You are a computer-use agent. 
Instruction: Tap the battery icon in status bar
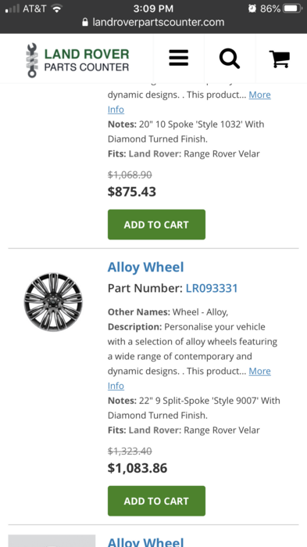(x=292, y=9)
